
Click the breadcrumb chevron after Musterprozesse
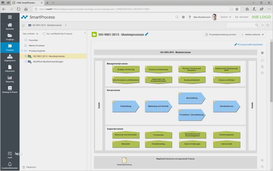click(x=66, y=25)
